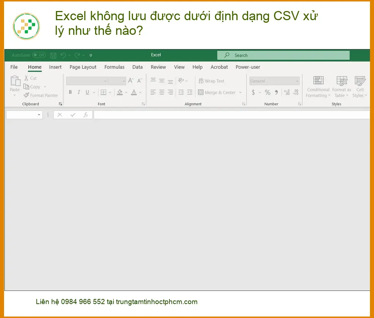Viewport: 374px width, 318px height.
Task: Click the Redo arrow icon
Action: click(x=77, y=55)
